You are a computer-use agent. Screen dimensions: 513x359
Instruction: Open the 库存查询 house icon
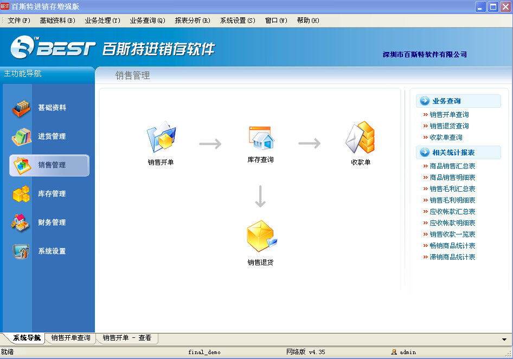(261, 138)
